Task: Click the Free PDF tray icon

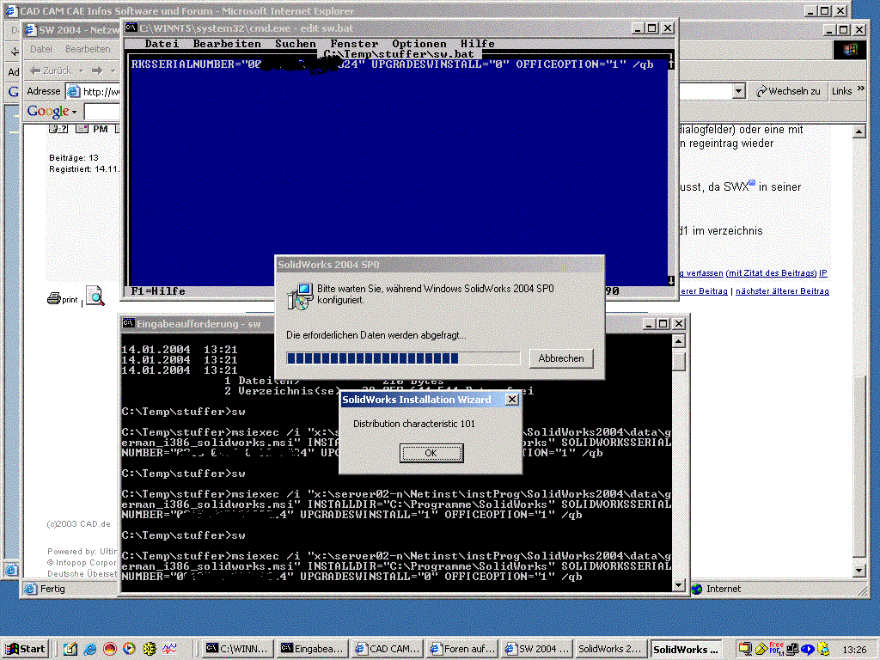Action: [x=777, y=649]
